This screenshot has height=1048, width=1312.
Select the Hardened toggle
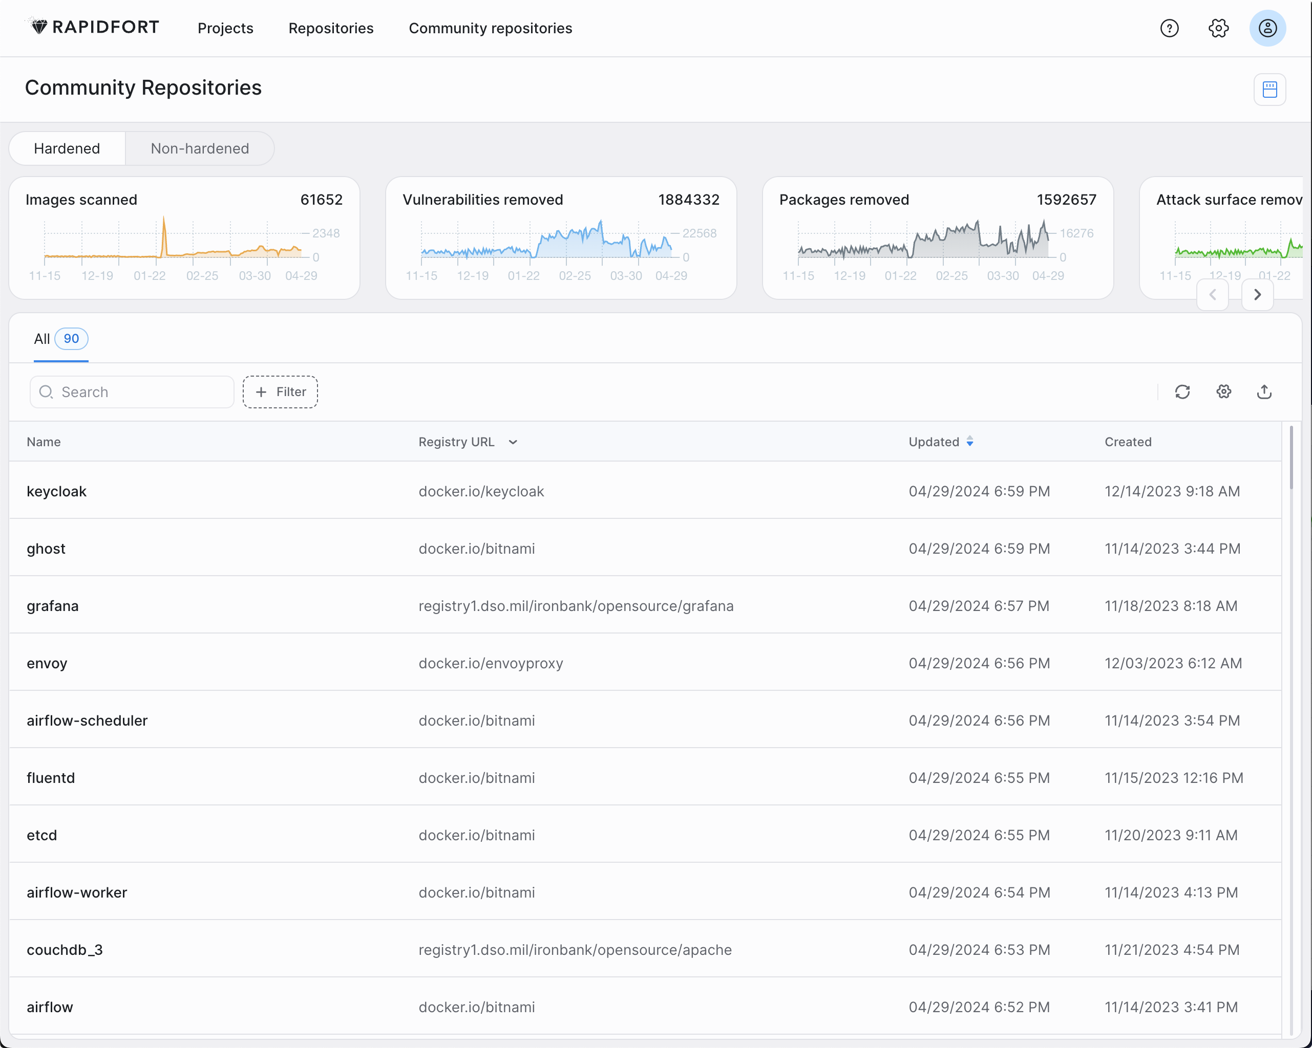pos(67,148)
